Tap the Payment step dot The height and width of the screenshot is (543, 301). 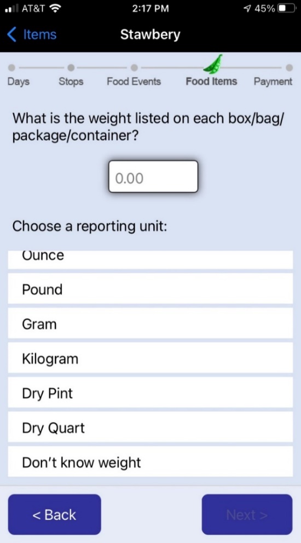pos(289,67)
